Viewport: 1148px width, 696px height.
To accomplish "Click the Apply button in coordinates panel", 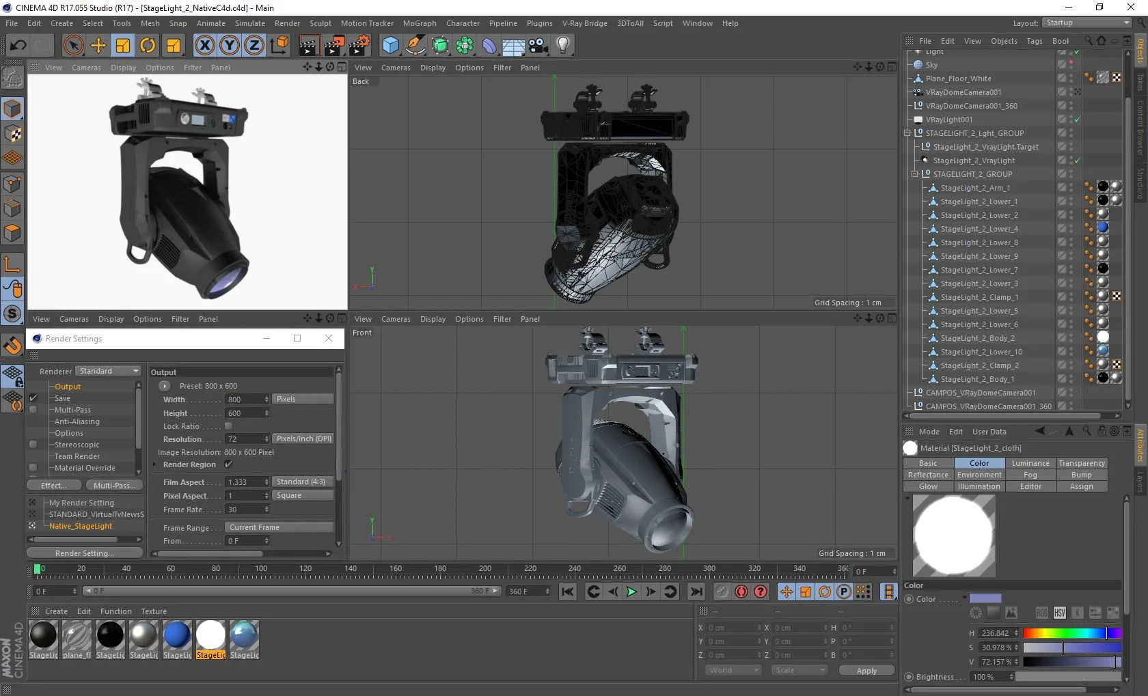I will point(866,671).
